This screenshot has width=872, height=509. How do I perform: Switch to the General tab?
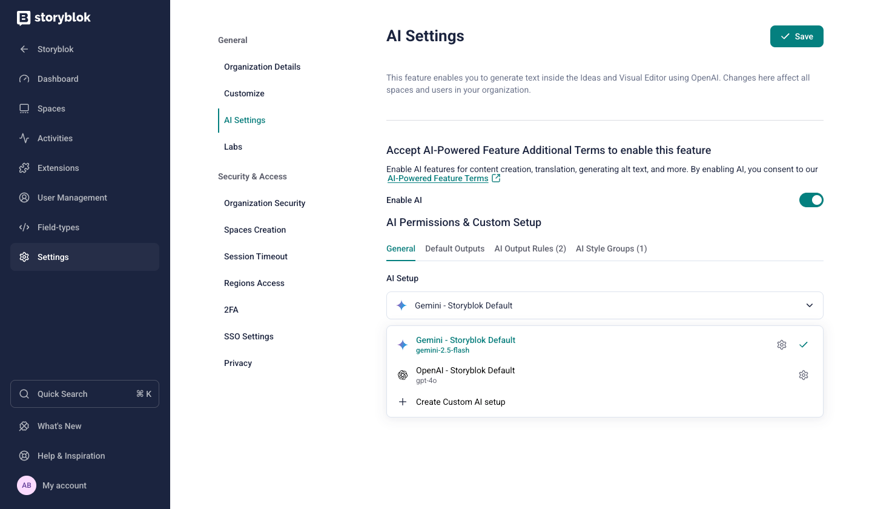point(401,248)
